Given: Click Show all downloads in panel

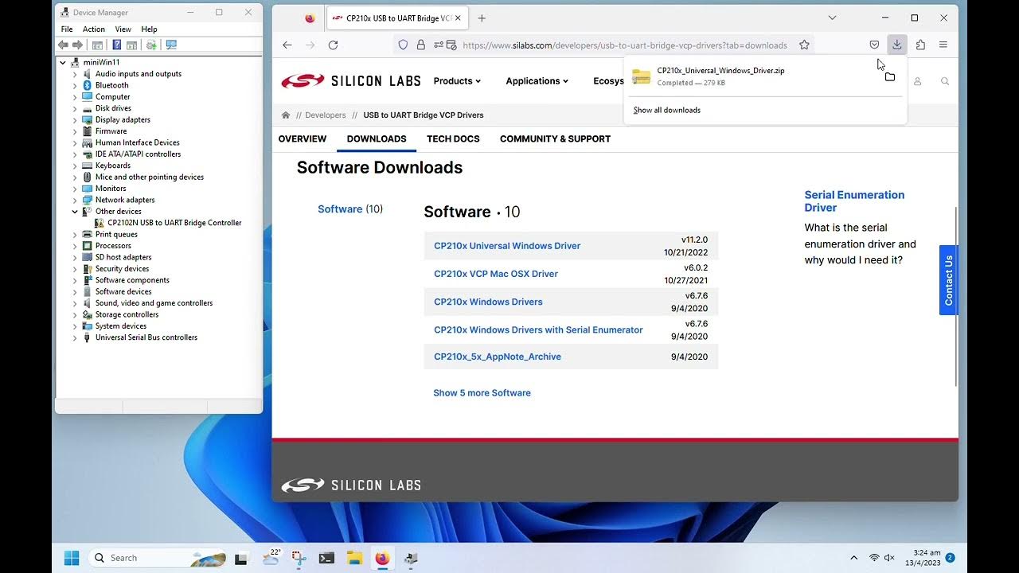Looking at the screenshot, I should point(667,111).
